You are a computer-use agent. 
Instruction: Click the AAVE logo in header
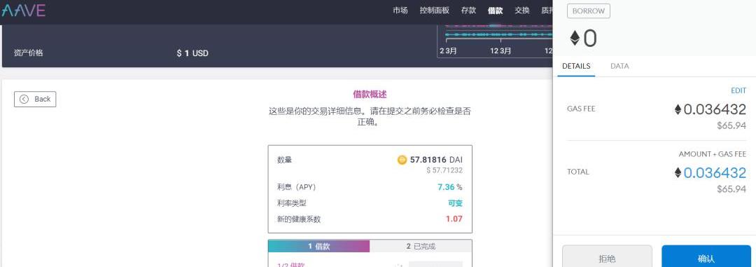[x=24, y=10]
